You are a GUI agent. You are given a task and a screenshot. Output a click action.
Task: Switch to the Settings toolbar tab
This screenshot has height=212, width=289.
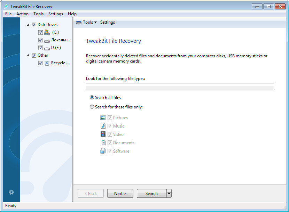107,22
